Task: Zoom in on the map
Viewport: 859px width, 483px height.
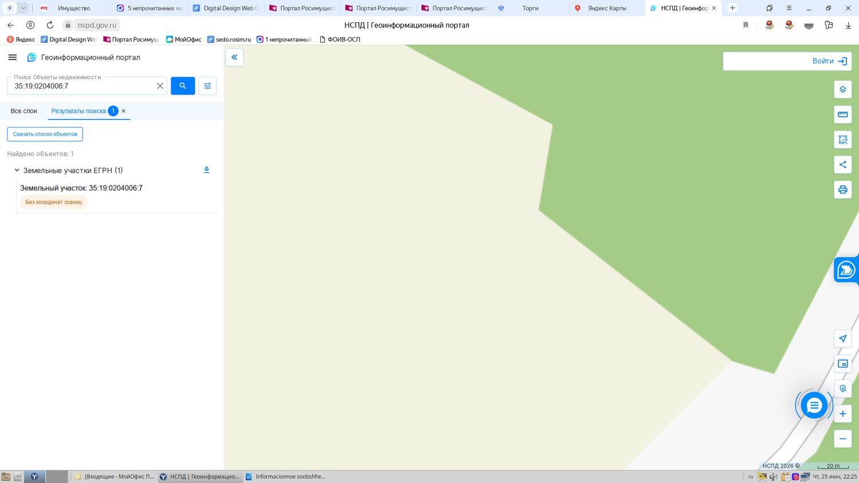Action: point(843,414)
